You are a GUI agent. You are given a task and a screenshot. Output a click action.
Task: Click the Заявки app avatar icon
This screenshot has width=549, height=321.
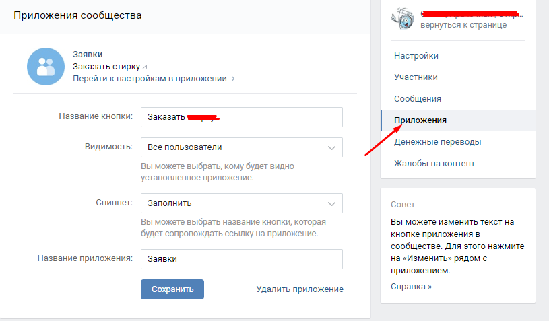(x=46, y=67)
